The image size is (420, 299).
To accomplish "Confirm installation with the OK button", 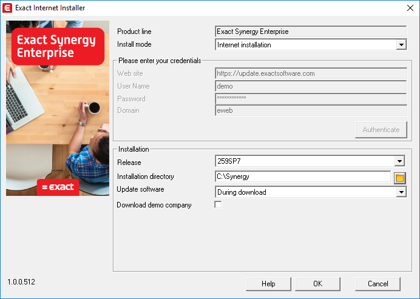I will point(317,284).
